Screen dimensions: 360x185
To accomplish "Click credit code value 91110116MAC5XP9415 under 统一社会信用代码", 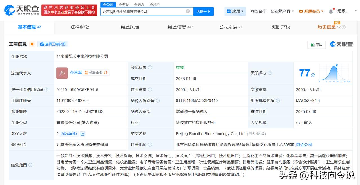I will click(77, 90).
